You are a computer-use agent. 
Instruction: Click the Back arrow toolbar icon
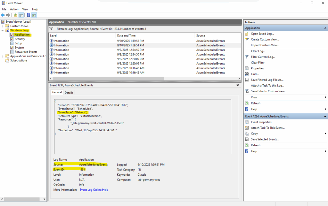[x=3, y=15]
